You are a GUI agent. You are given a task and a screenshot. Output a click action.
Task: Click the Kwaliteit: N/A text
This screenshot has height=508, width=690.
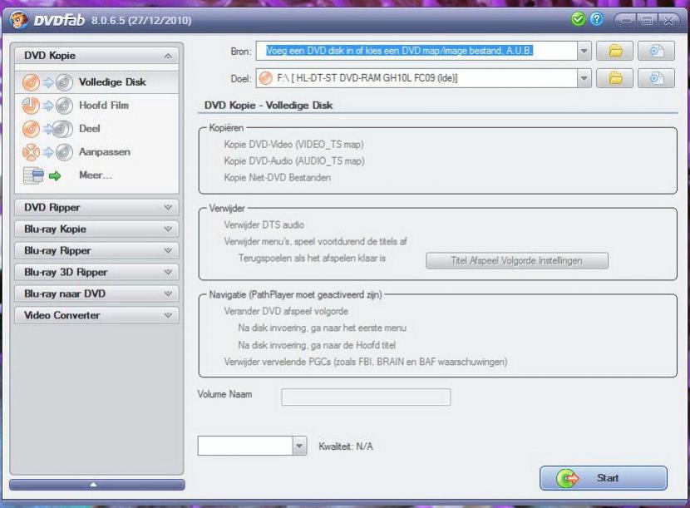(346, 446)
